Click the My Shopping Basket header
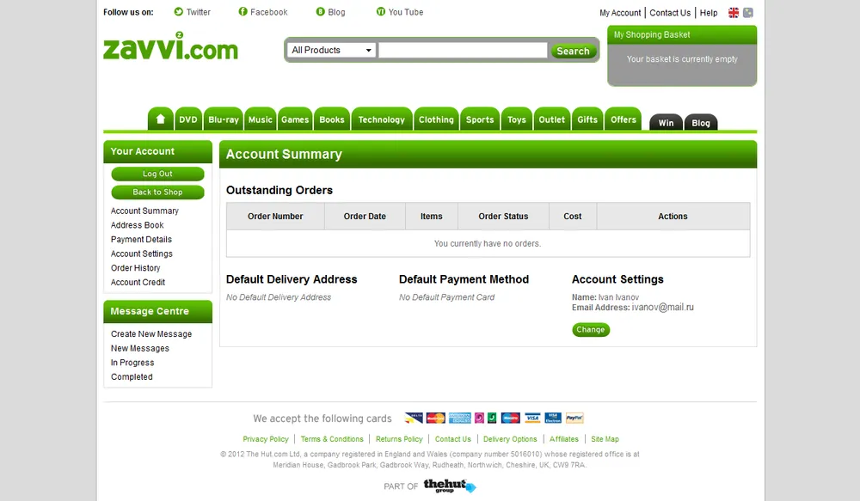 682,34
